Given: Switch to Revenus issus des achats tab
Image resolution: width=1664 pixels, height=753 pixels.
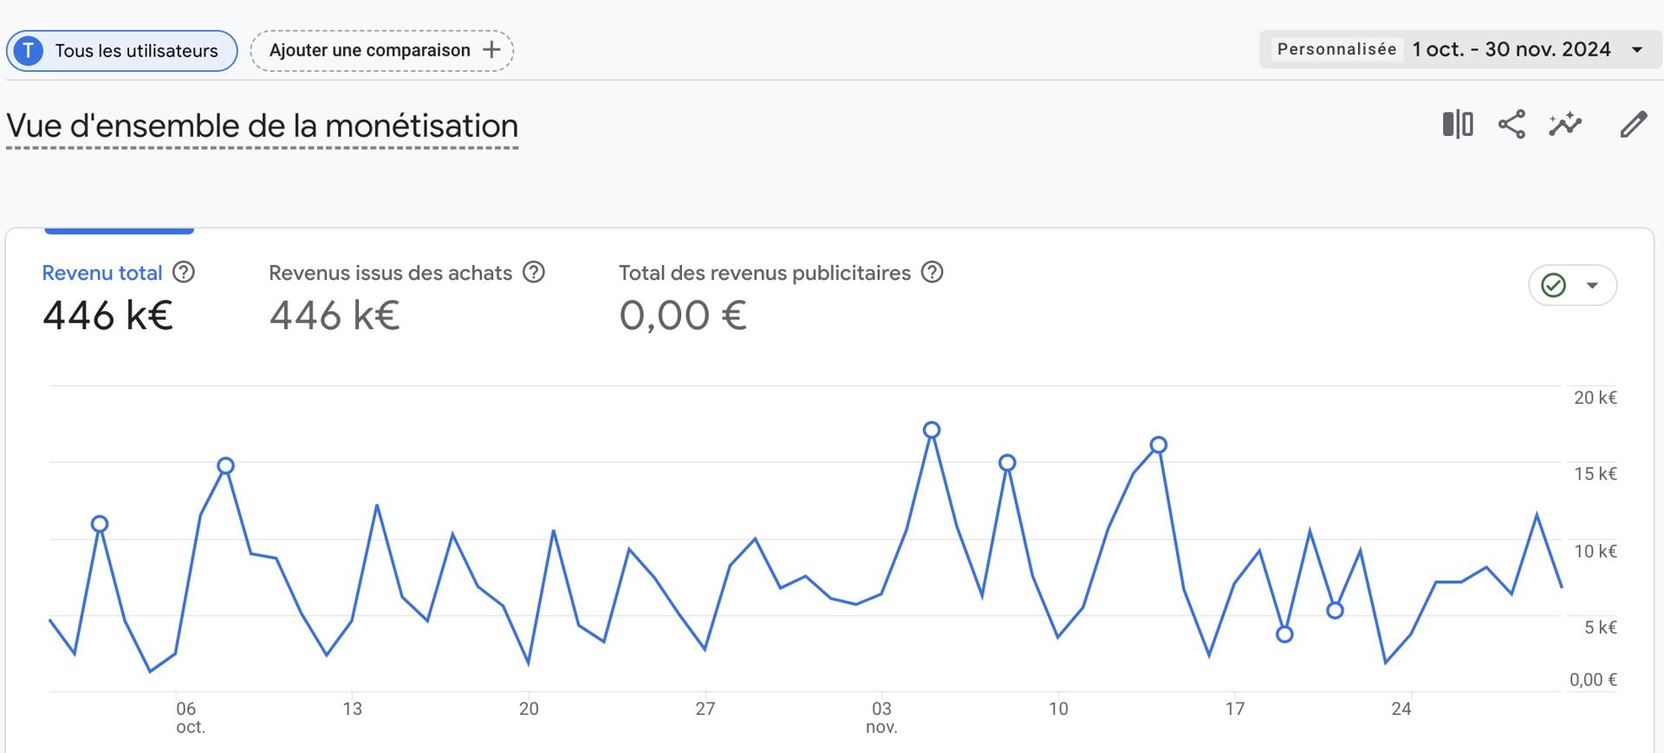Looking at the screenshot, I should coord(406,297).
